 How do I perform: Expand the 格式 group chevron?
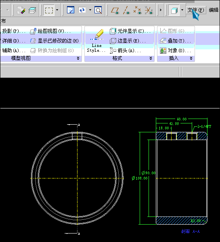pos(151,58)
